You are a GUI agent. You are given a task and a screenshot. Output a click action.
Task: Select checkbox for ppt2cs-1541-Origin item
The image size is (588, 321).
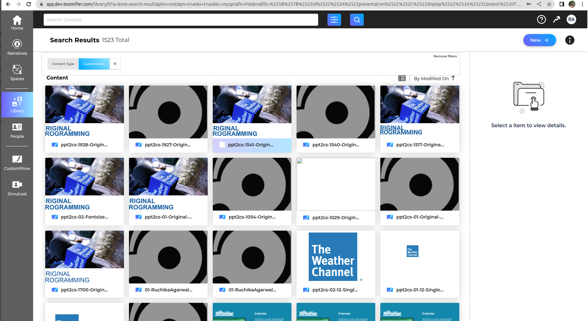tap(222, 145)
